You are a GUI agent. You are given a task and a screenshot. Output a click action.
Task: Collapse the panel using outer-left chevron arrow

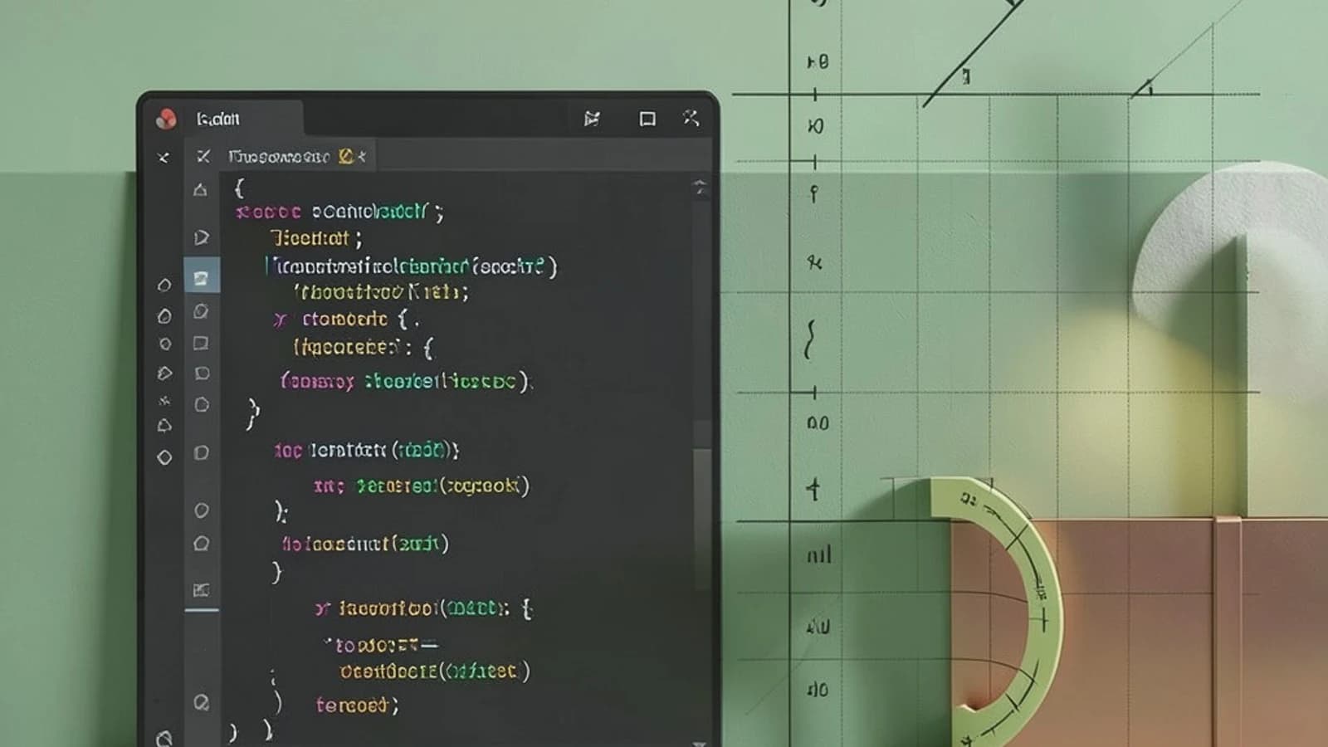pos(164,157)
